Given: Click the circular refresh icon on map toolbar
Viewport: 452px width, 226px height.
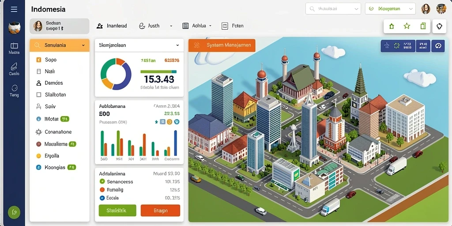Looking at the screenshot, I should (x=438, y=46).
